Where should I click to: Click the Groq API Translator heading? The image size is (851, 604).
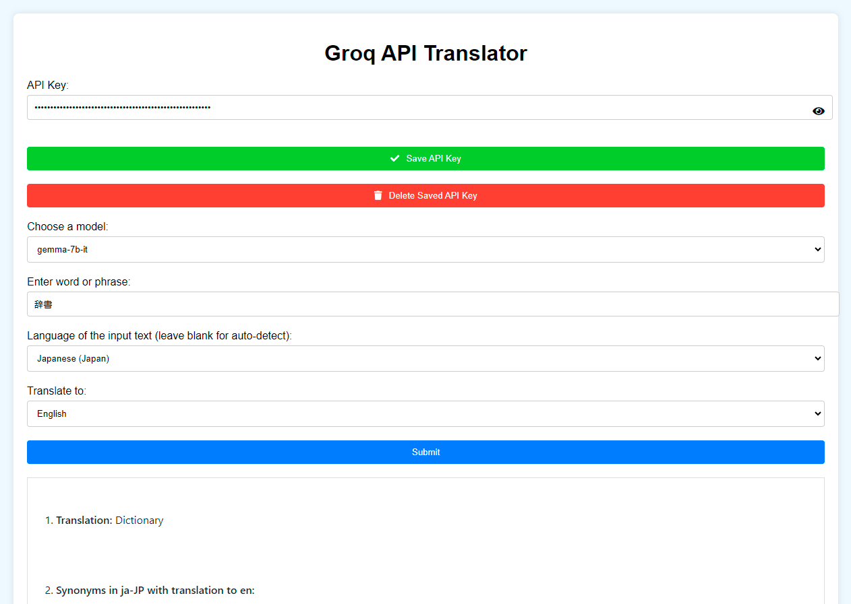click(425, 53)
